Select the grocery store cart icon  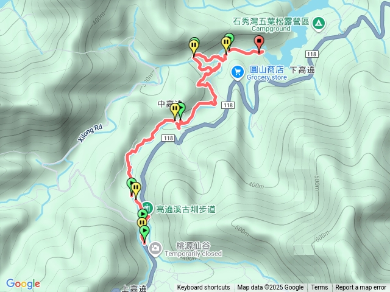[x=238, y=72]
